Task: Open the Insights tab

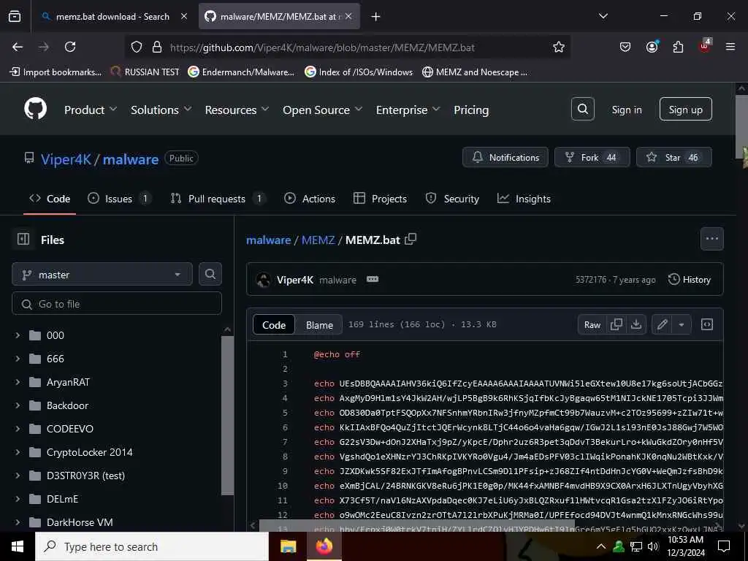Action: (524, 199)
